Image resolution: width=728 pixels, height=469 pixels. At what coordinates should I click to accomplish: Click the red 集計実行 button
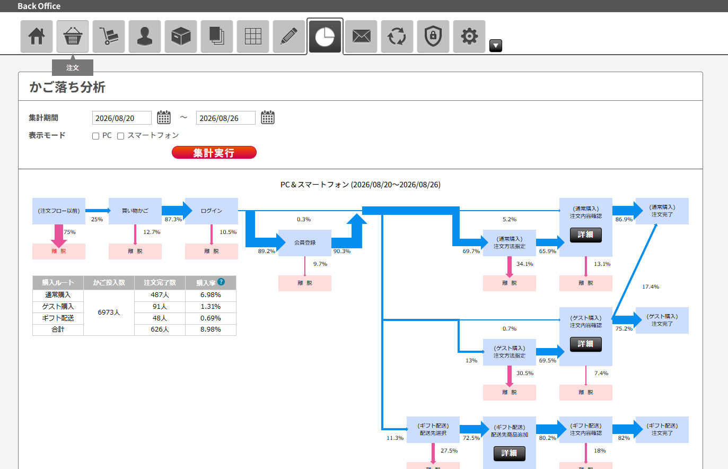214,153
